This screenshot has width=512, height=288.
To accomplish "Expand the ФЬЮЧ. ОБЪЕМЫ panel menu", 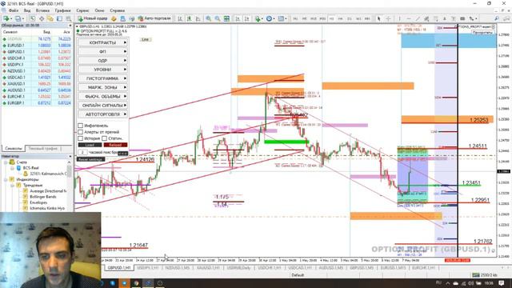I will [x=102, y=96].
